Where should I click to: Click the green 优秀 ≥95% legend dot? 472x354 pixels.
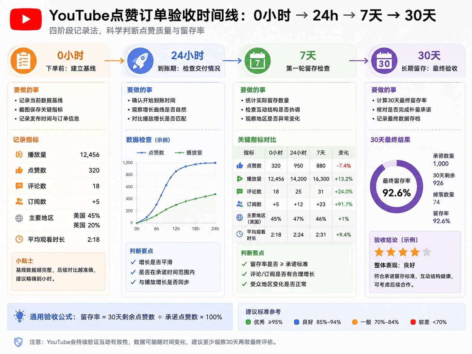pyautogui.click(x=248, y=322)
